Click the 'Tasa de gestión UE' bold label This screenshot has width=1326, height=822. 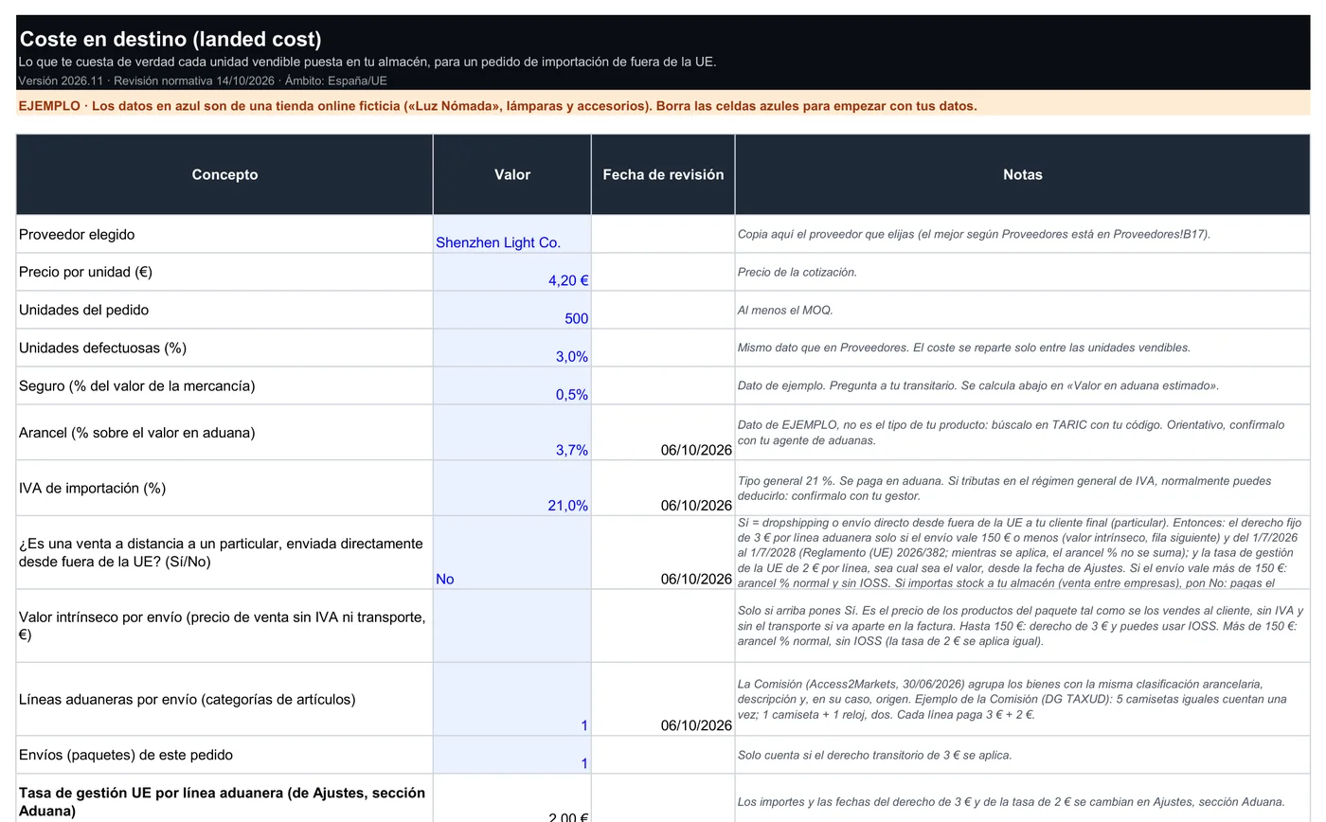pos(222,801)
